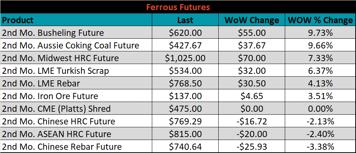Click the WoW Change column header

(x=251, y=20)
